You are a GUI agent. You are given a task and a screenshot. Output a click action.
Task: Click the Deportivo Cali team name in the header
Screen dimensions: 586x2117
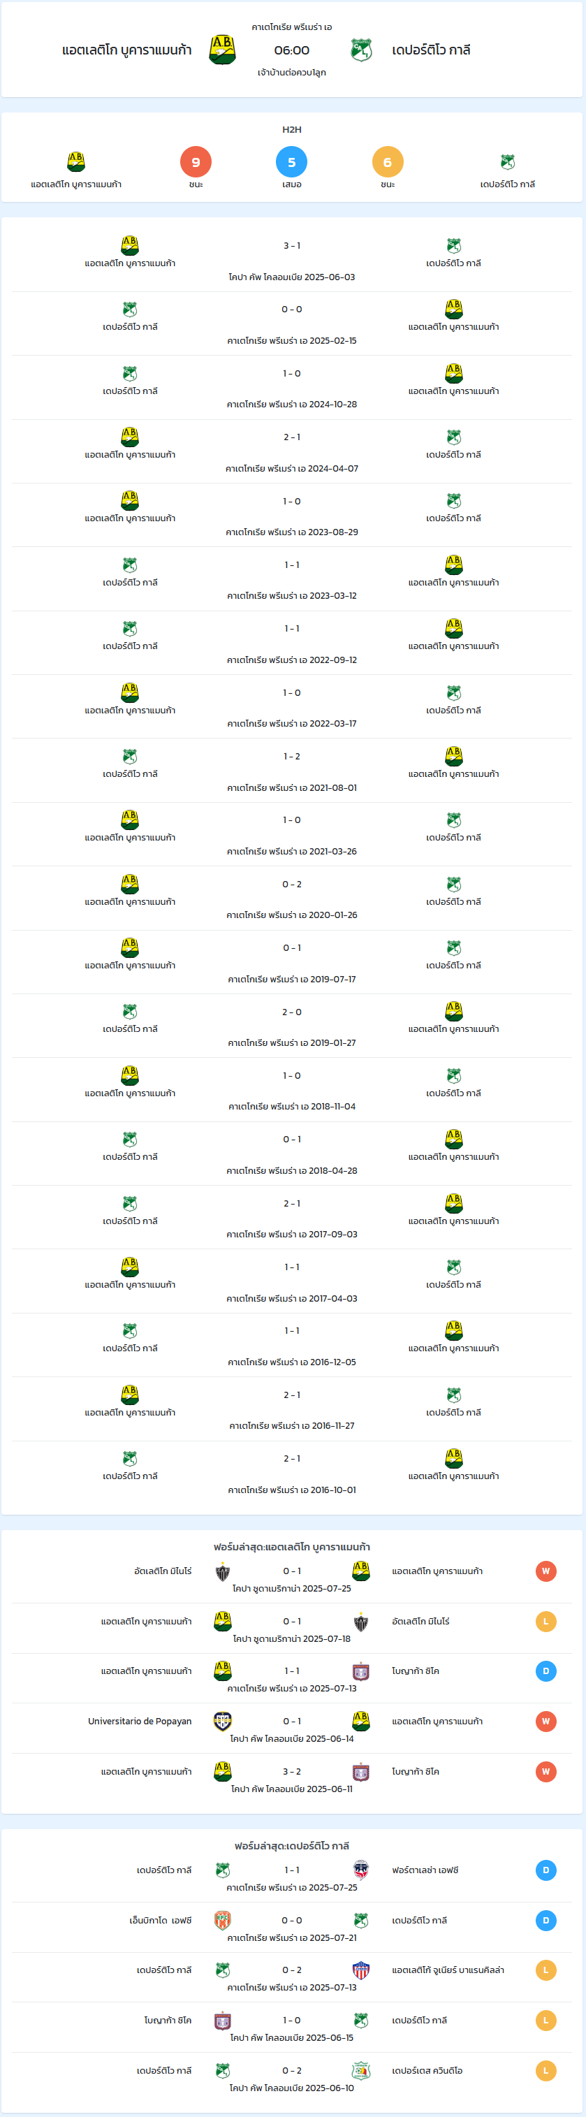coord(432,50)
